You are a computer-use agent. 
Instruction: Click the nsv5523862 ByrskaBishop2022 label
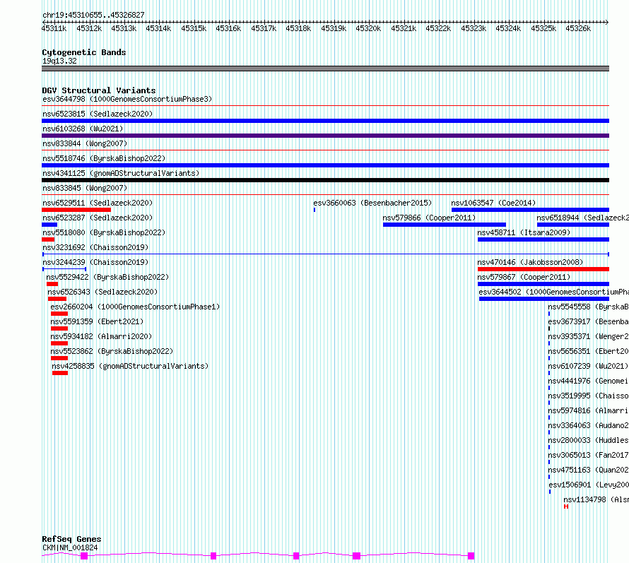112,351
